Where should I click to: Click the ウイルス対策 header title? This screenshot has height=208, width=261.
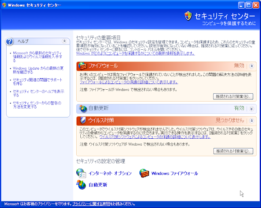101,120
